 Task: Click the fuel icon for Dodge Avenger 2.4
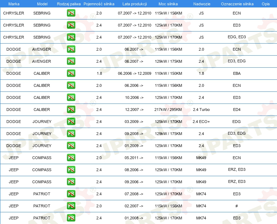coord(71,61)
